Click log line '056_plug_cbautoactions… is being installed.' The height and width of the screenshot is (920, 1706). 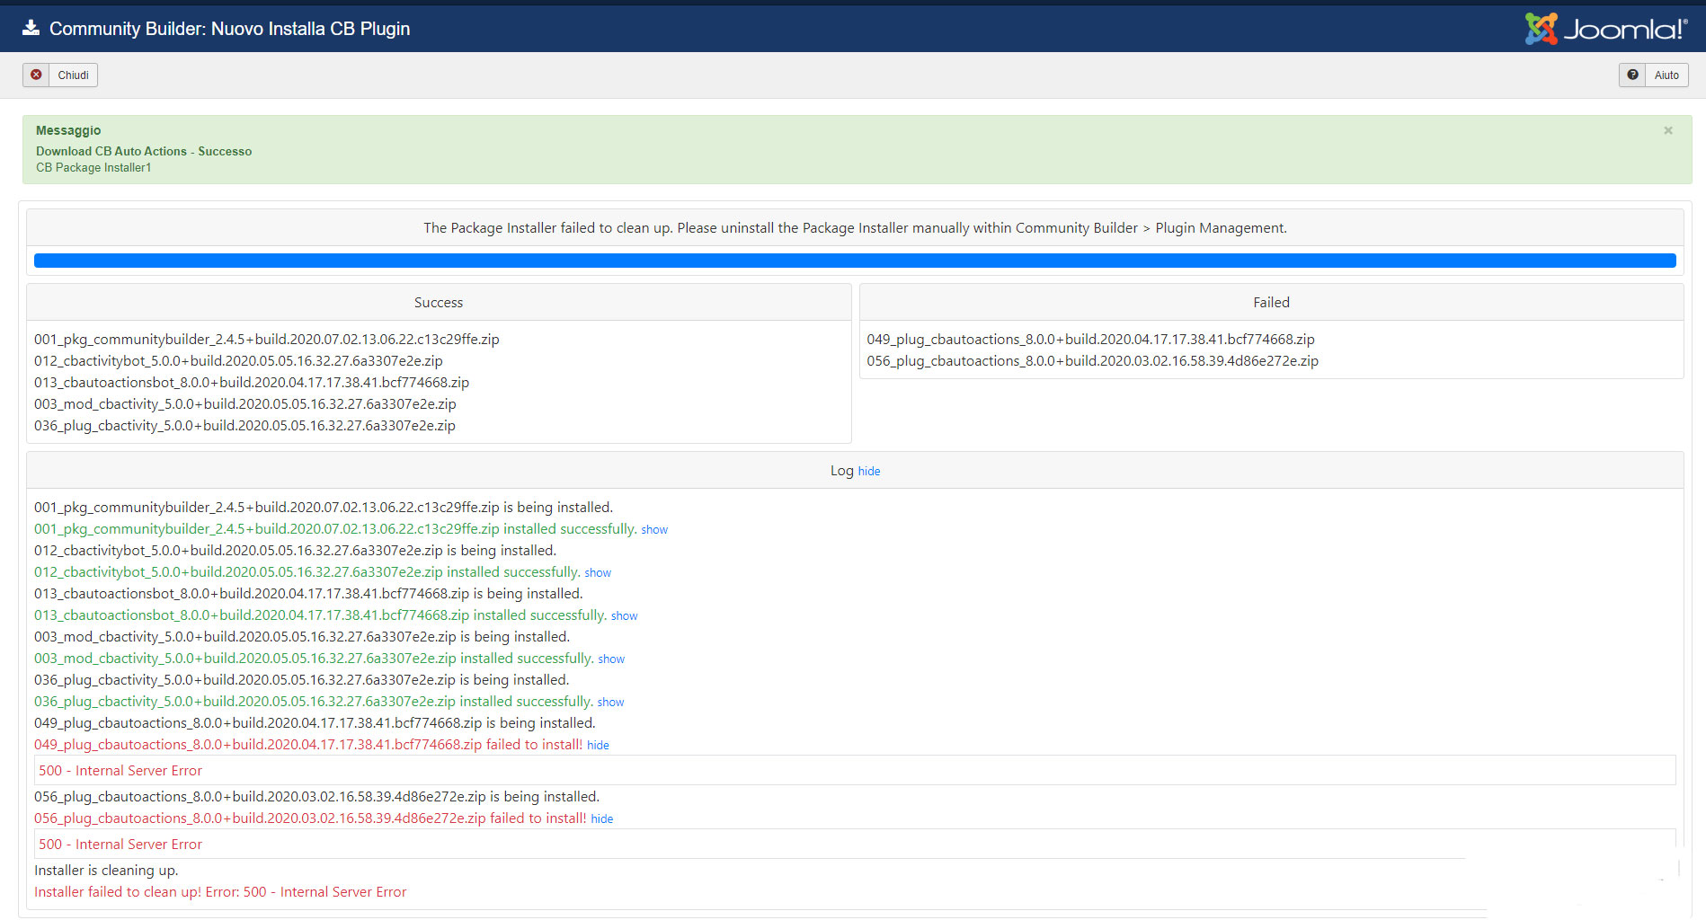pos(316,797)
